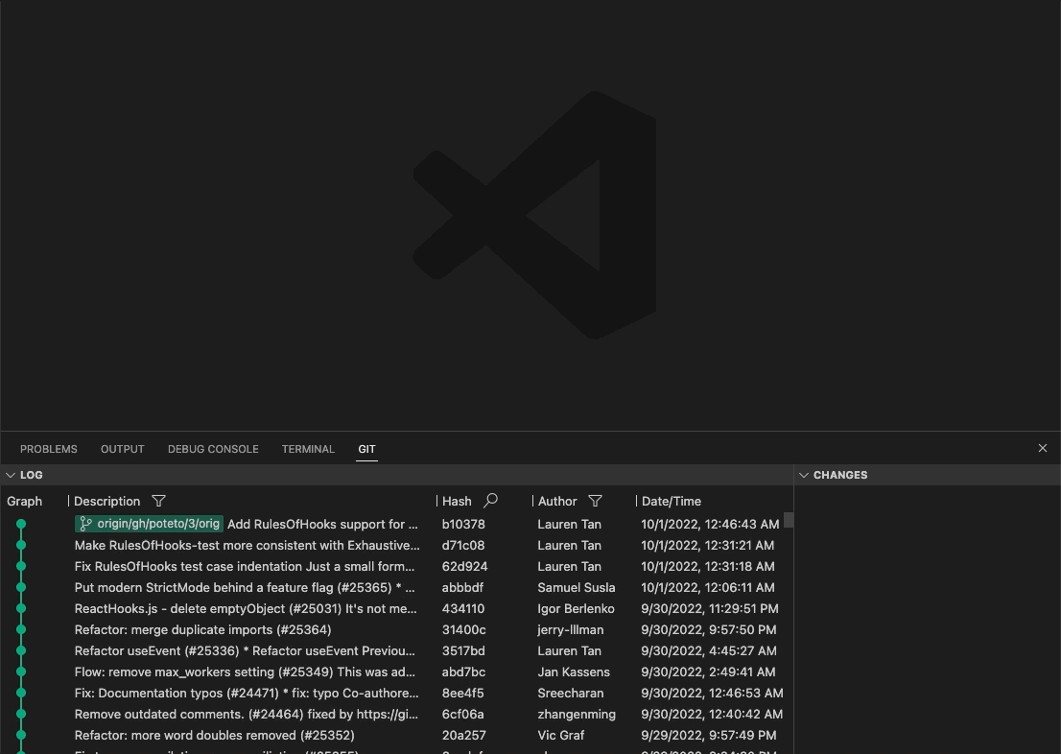Open the TERMINAL tab
Viewport: 1061px width, 754px height.
click(308, 449)
